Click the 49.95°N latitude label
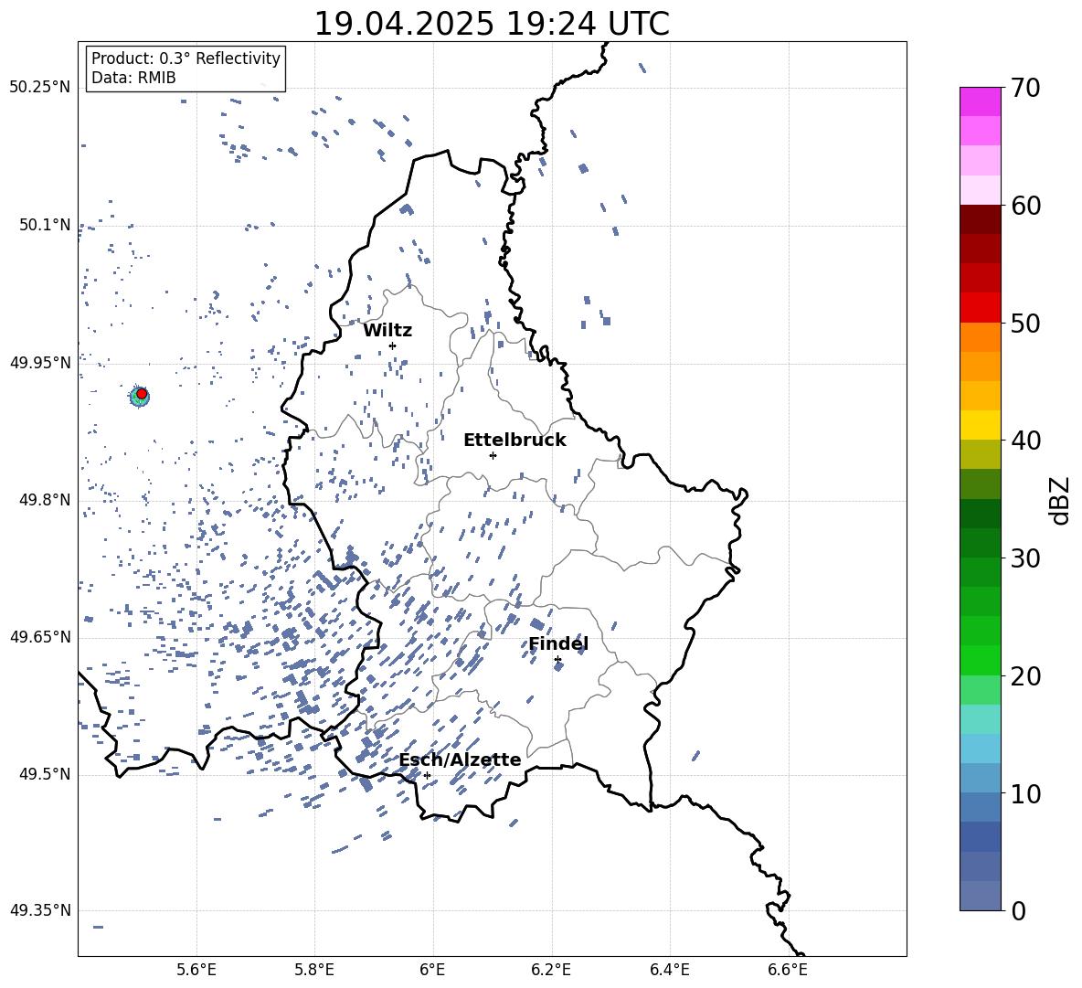 [40, 362]
